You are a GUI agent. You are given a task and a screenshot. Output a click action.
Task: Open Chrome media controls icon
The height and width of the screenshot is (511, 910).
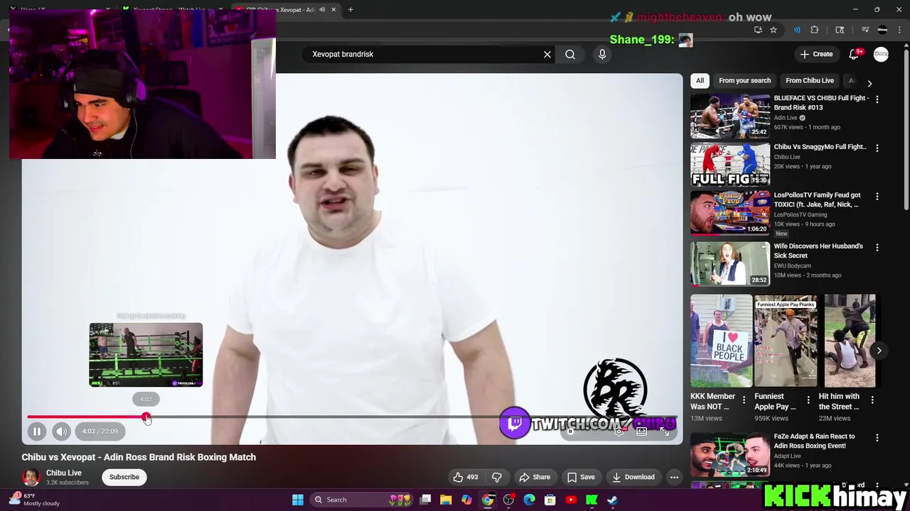[865, 30]
